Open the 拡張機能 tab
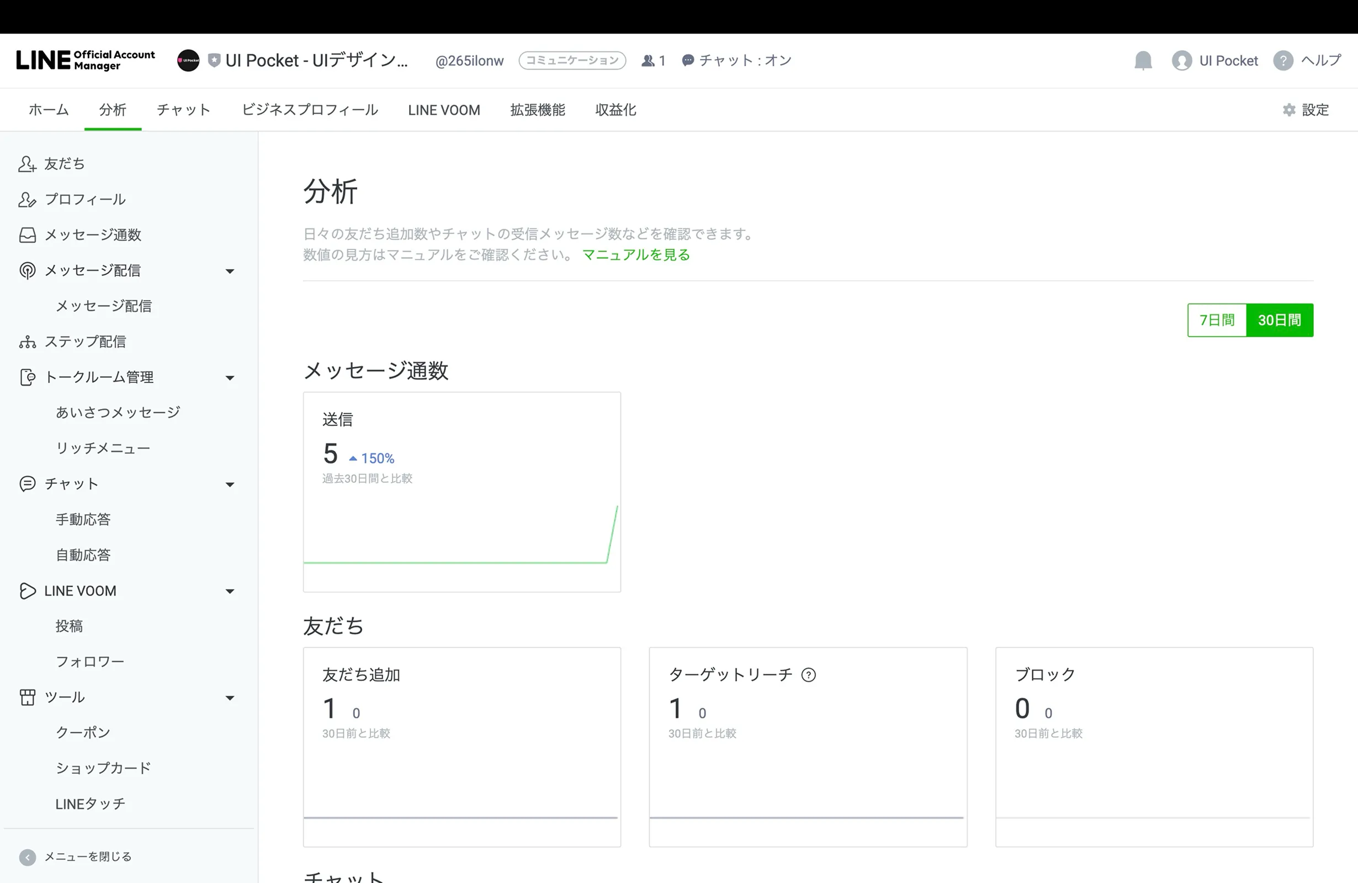 (538, 110)
